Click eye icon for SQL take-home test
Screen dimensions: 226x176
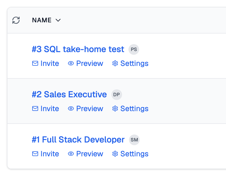tap(71, 64)
